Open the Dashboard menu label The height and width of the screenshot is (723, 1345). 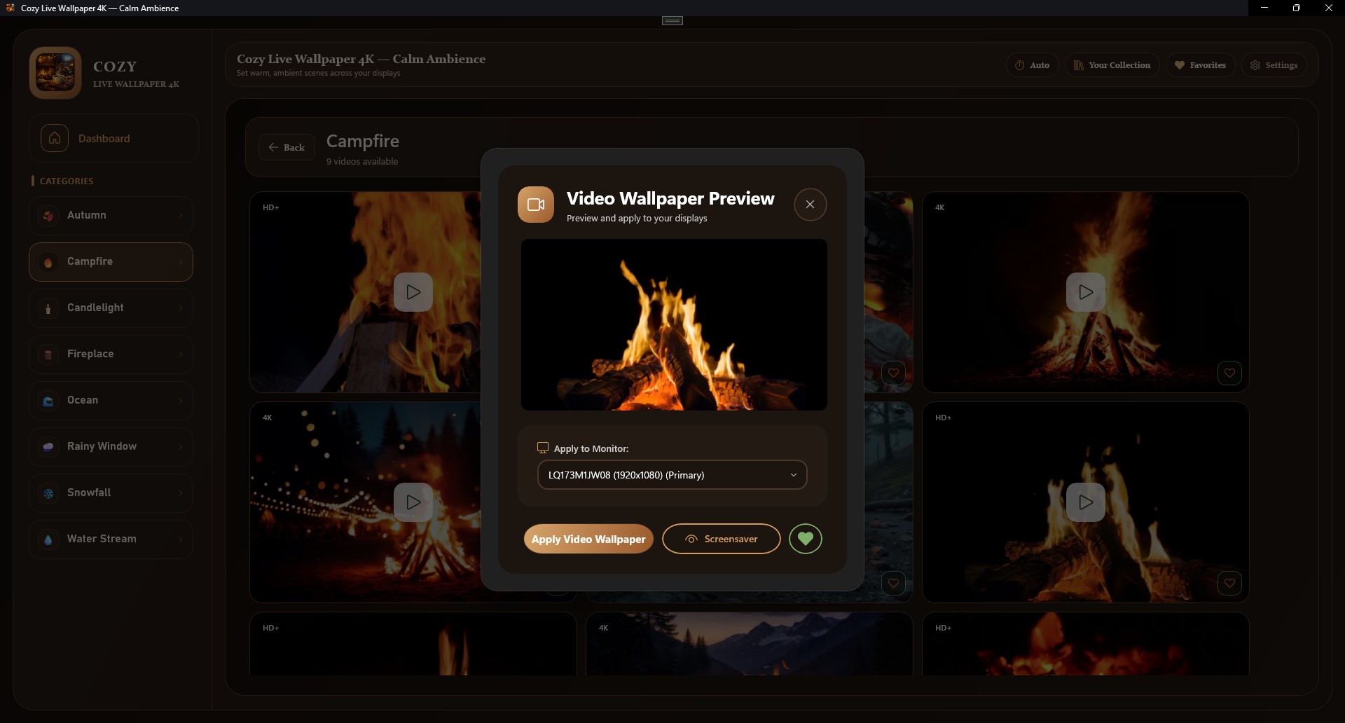click(x=104, y=139)
